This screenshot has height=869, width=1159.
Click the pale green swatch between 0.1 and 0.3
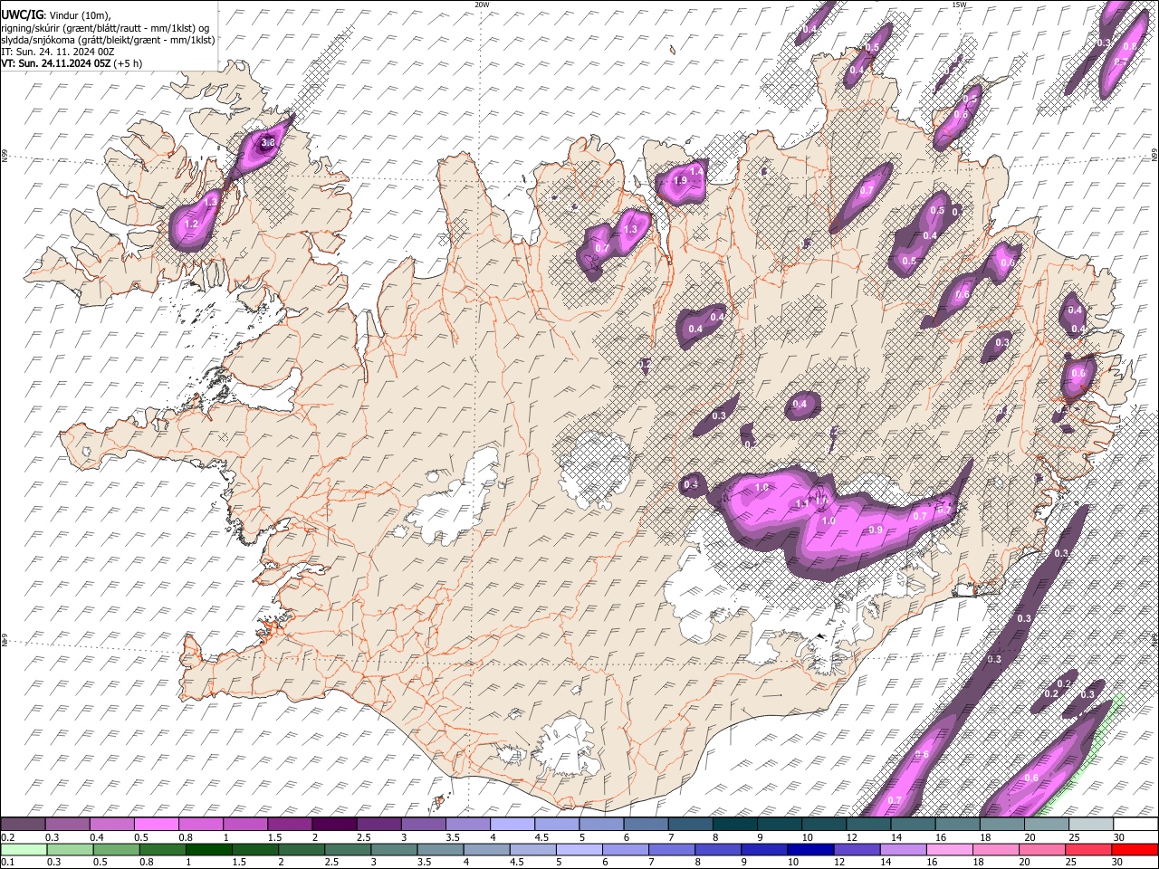23,849
